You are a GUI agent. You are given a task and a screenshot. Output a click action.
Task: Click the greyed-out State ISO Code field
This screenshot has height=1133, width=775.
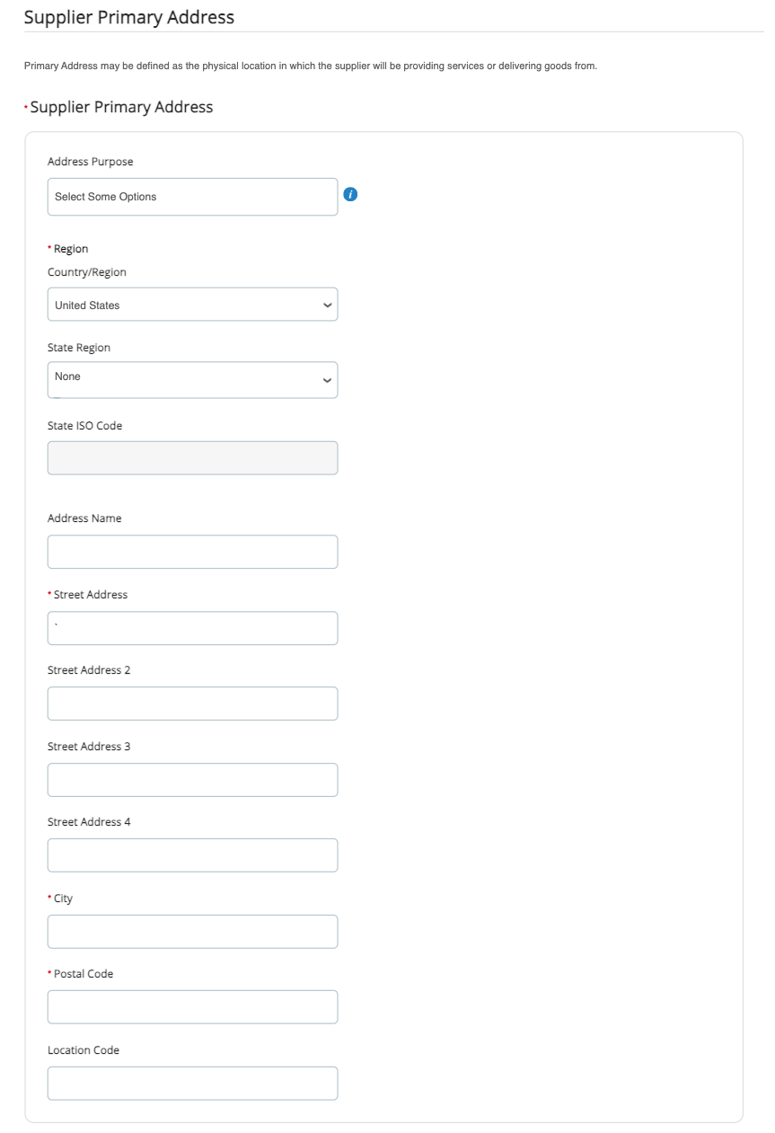click(x=192, y=457)
